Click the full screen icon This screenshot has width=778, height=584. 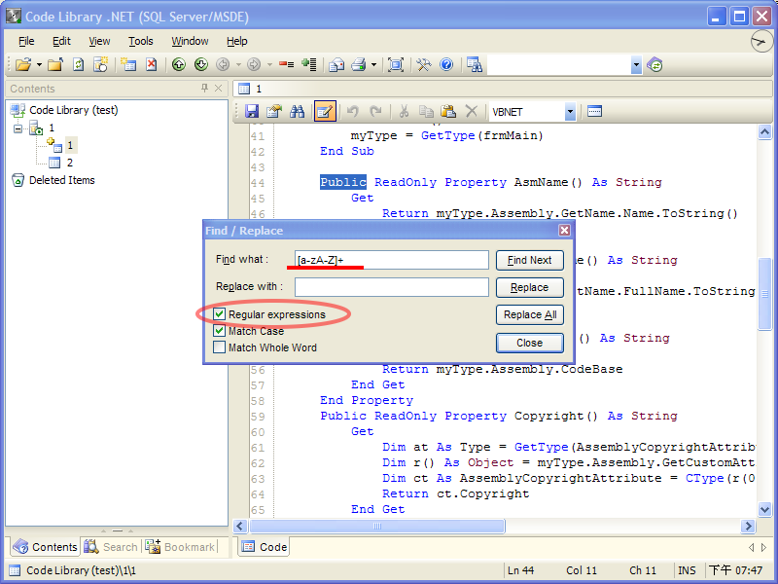point(396,64)
